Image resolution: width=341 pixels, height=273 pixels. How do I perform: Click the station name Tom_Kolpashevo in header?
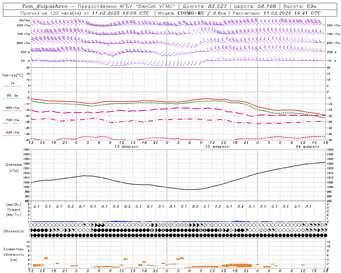click(x=44, y=6)
